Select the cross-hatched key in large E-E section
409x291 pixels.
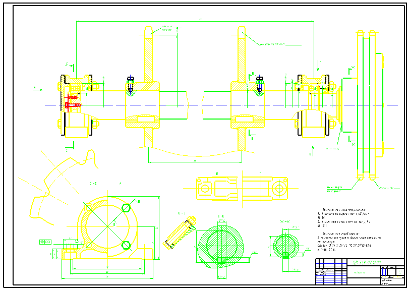click(221, 260)
